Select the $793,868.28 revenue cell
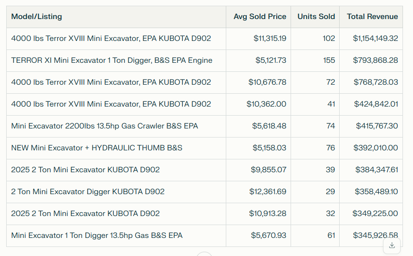The image size is (413, 256). coord(376,60)
